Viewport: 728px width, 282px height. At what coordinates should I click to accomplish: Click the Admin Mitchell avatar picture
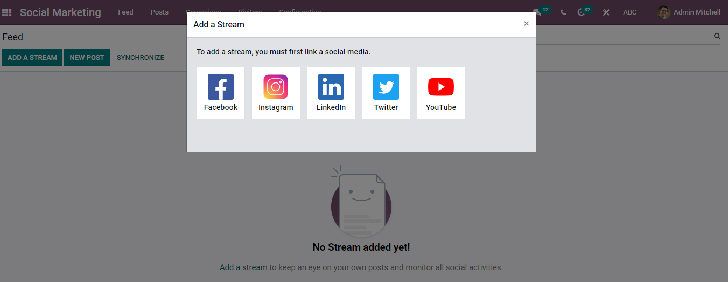[x=663, y=12]
